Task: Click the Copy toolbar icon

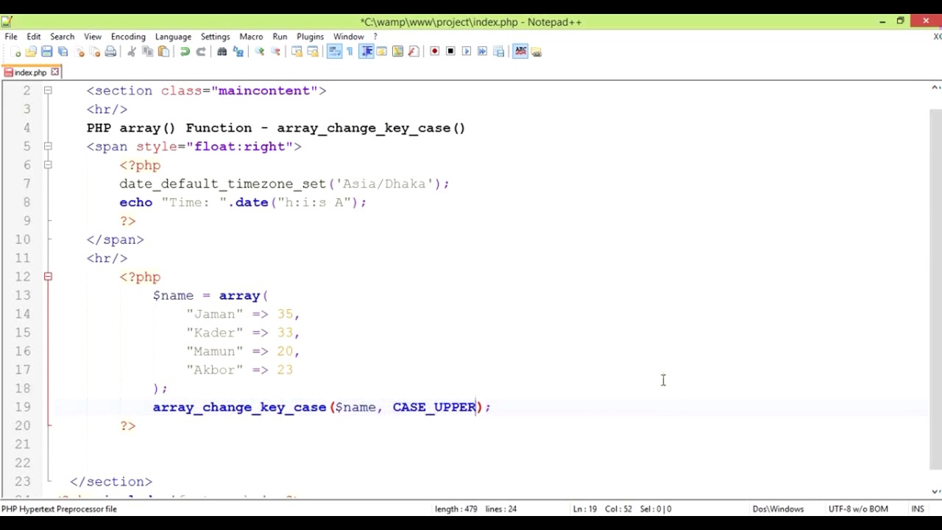Action: [x=148, y=52]
